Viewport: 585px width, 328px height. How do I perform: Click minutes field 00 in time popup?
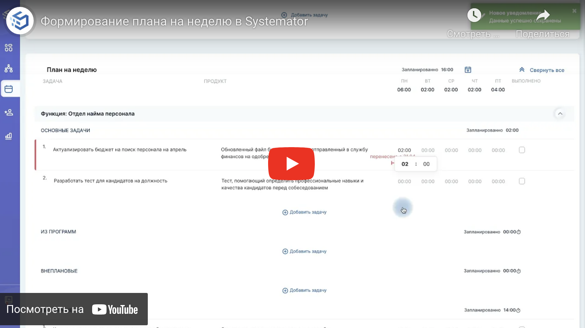click(x=426, y=164)
